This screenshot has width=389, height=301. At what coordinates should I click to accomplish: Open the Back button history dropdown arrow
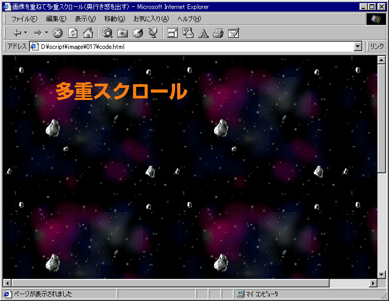pos(25,33)
